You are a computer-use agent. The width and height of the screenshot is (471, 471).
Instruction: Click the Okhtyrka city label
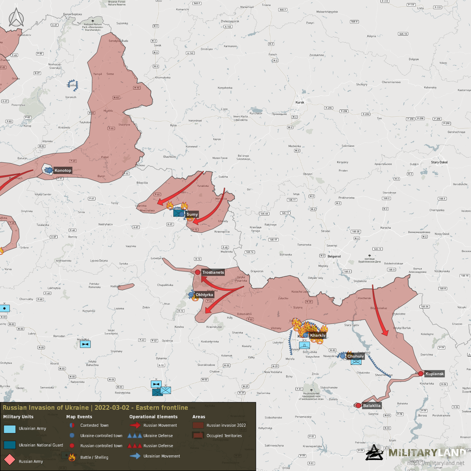point(204,295)
